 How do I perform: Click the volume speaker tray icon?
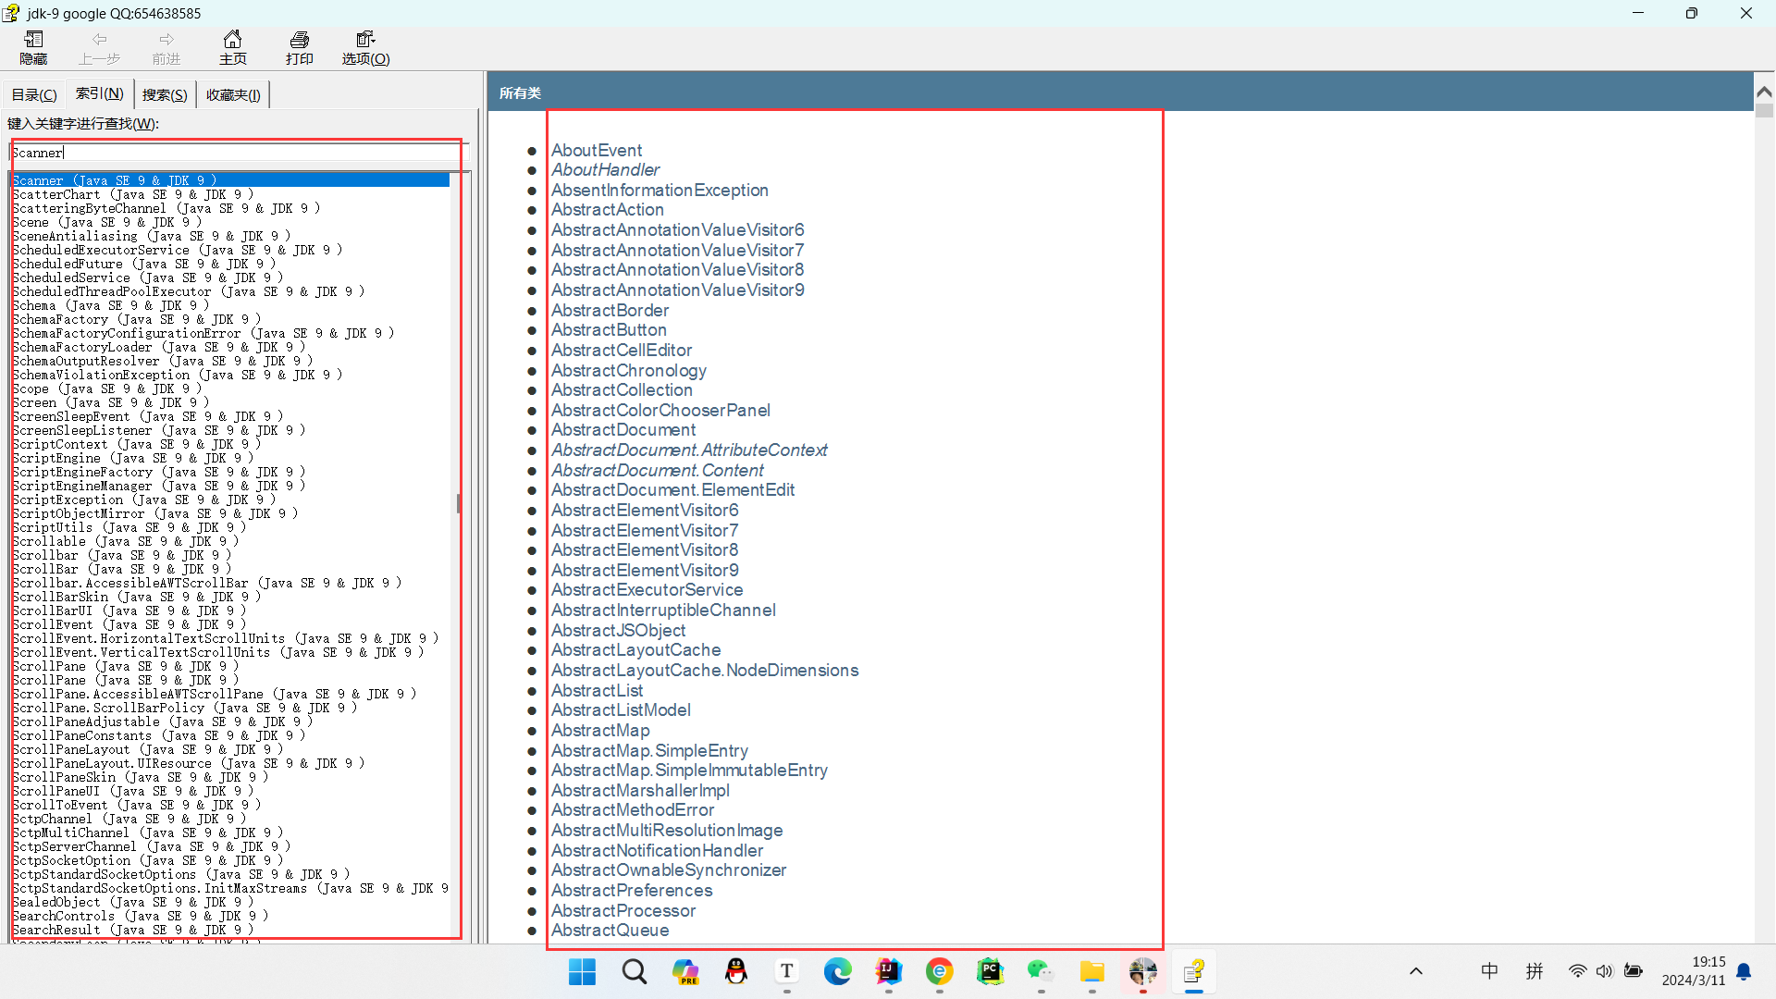pos(1605,971)
